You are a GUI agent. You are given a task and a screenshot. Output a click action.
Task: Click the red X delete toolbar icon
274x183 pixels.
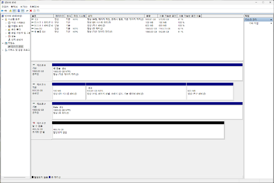[31, 11]
